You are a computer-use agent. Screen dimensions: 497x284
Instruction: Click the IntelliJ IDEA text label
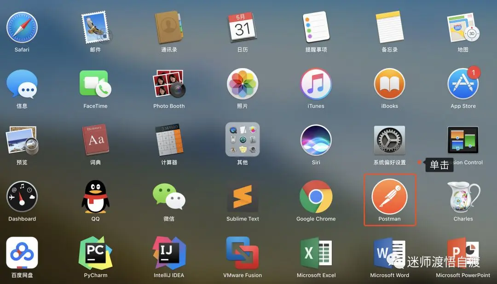point(169,275)
